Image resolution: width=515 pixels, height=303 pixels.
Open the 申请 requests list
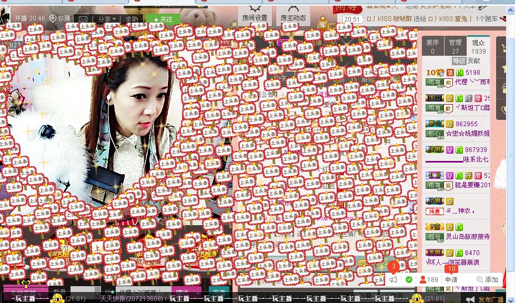[451, 280]
